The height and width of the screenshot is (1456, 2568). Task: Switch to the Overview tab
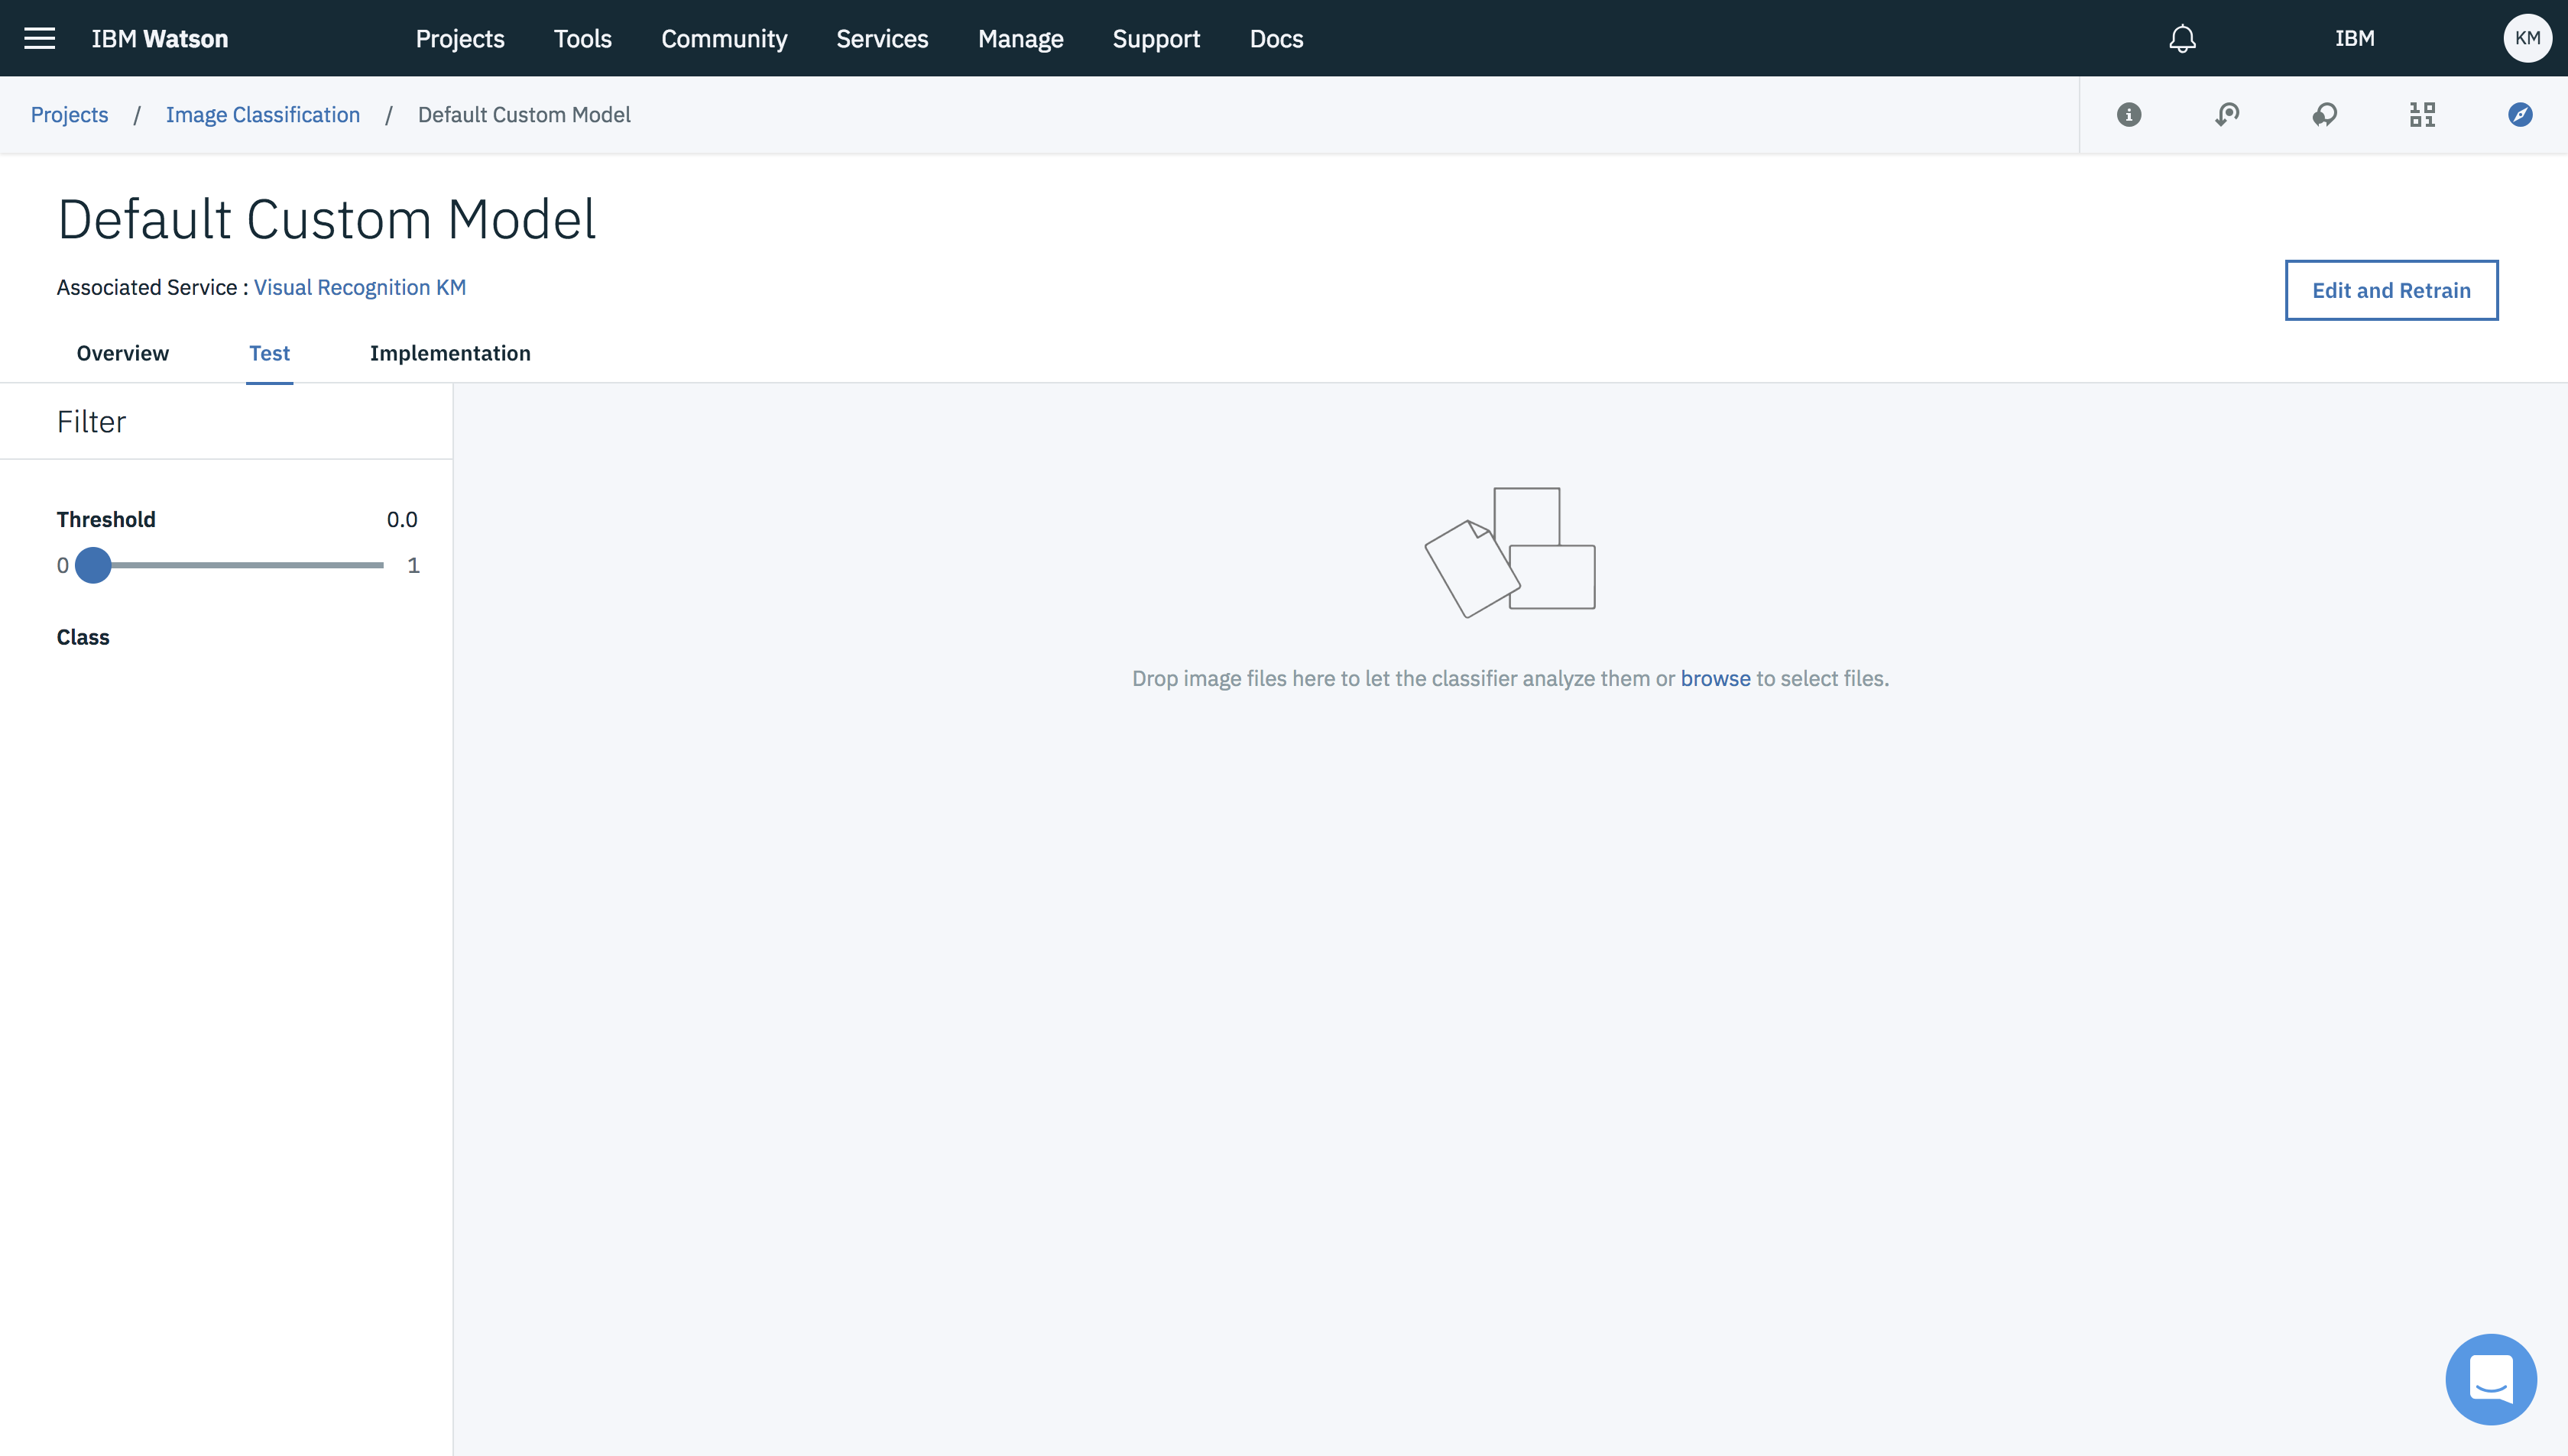point(122,353)
